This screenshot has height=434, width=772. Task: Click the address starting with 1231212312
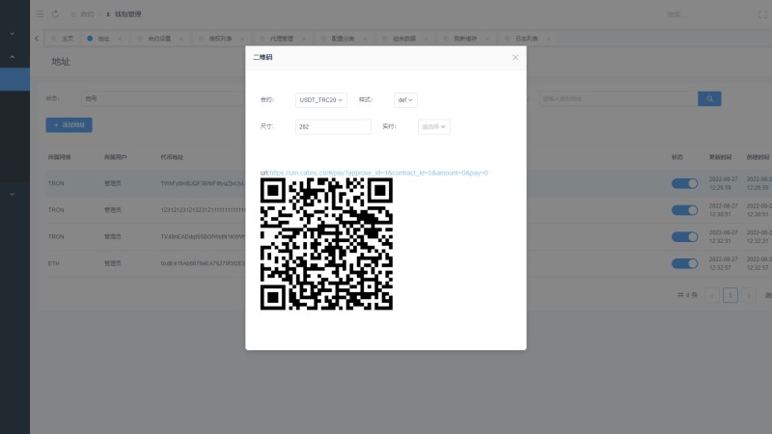(x=203, y=210)
